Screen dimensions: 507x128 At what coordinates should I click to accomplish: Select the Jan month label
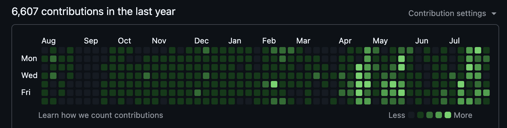coord(235,41)
